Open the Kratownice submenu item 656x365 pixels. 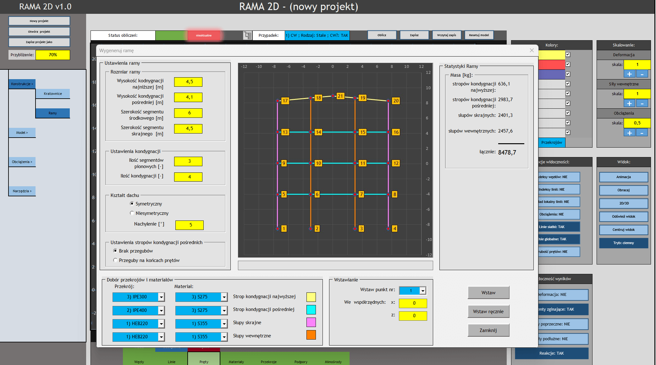pyautogui.click(x=53, y=94)
